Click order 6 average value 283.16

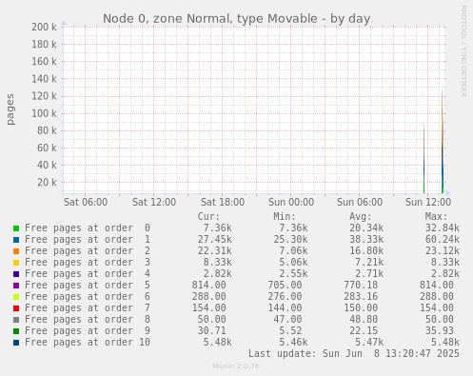(361, 297)
